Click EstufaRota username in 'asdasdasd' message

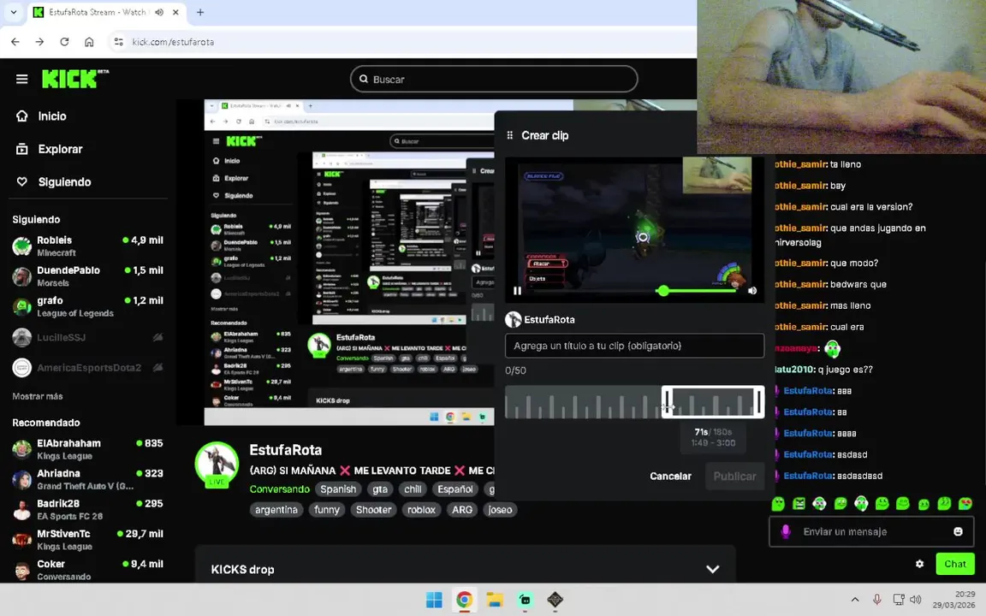[x=808, y=476]
